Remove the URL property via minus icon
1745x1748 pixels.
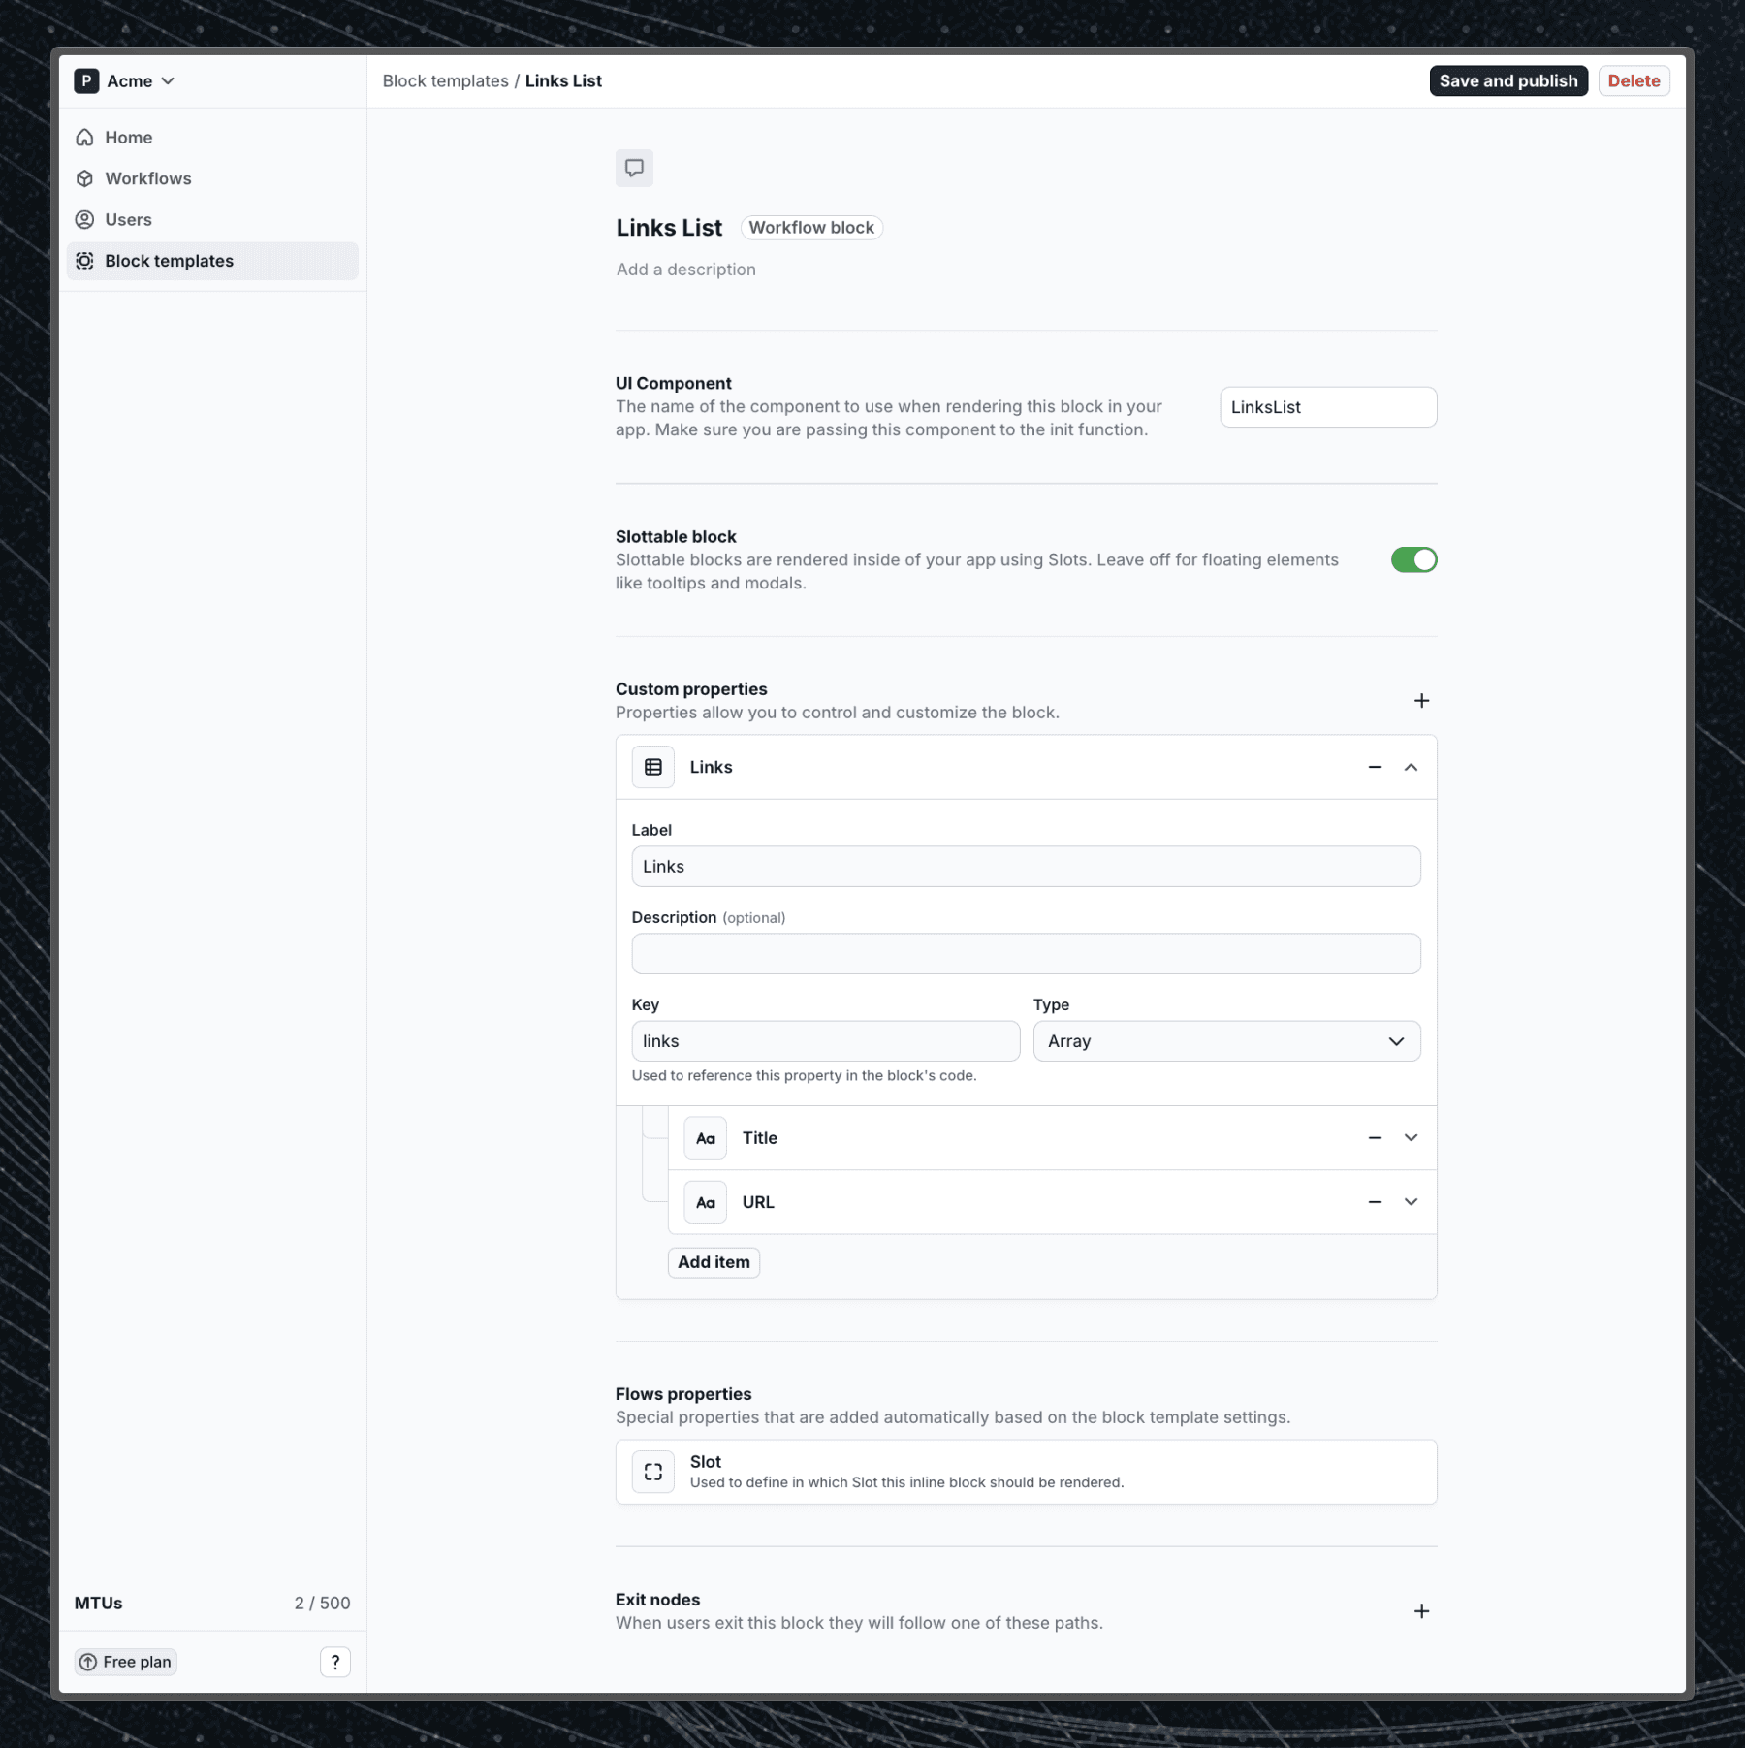tap(1374, 1202)
